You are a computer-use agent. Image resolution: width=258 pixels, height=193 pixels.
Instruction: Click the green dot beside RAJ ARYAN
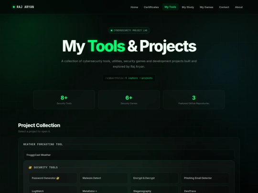(14, 7)
